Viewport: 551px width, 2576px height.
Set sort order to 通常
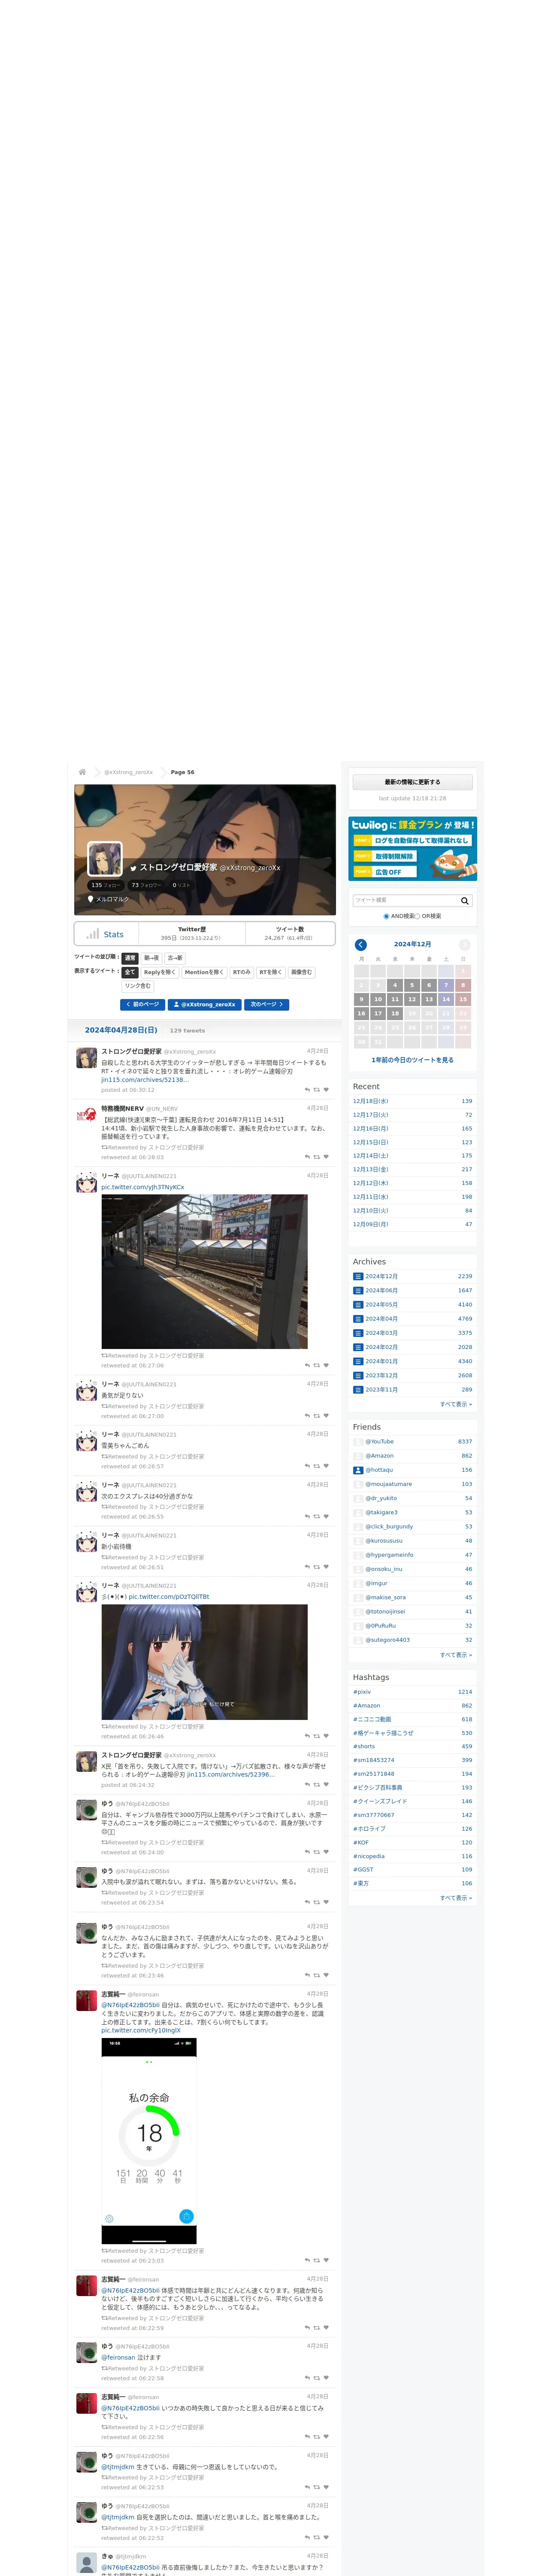(130, 958)
